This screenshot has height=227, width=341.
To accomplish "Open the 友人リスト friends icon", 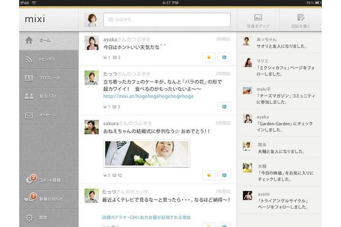I will tap(29, 96).
